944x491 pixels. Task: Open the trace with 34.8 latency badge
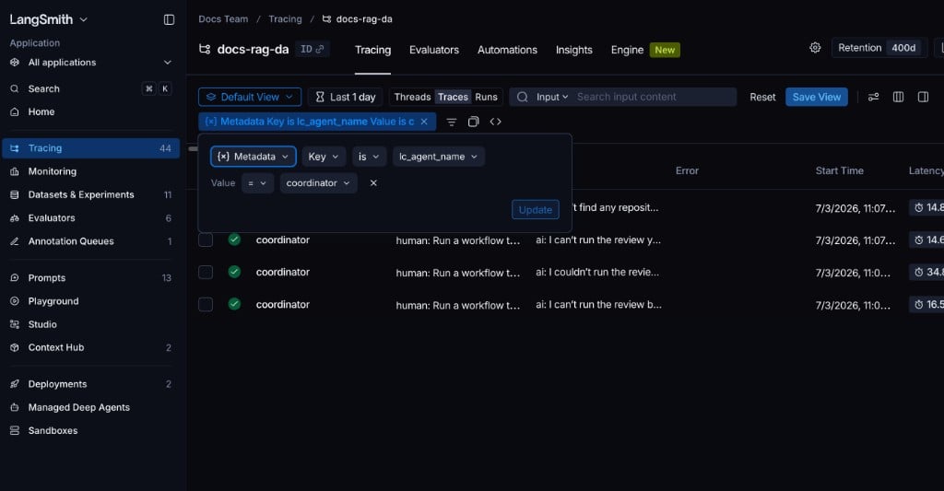coord(926,272)
